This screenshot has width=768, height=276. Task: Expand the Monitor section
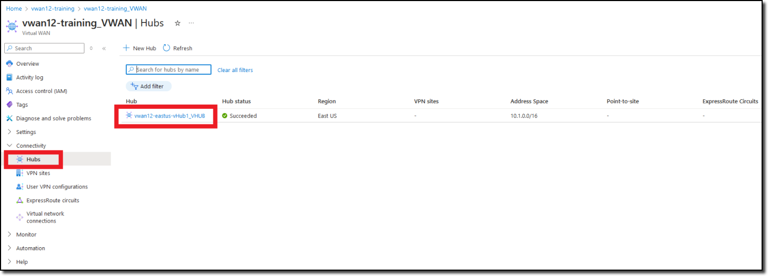[x=10, y=234]
